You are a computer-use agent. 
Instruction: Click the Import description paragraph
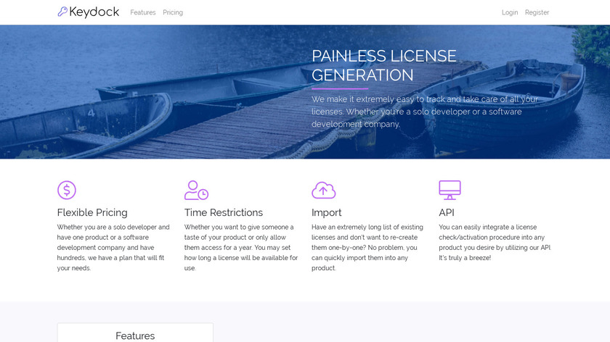[x=367, y=248]
